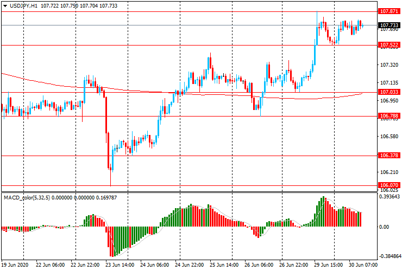Screen dimensions: 402x271
Task: Click the 30 Jun 07:00 time label
Action: [363, 264]
